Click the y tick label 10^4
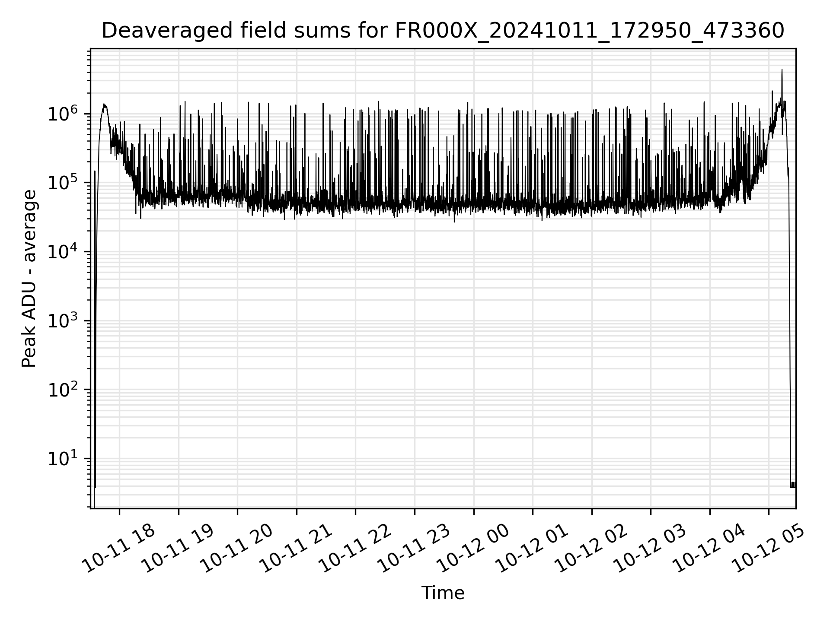 coord(62,251)
